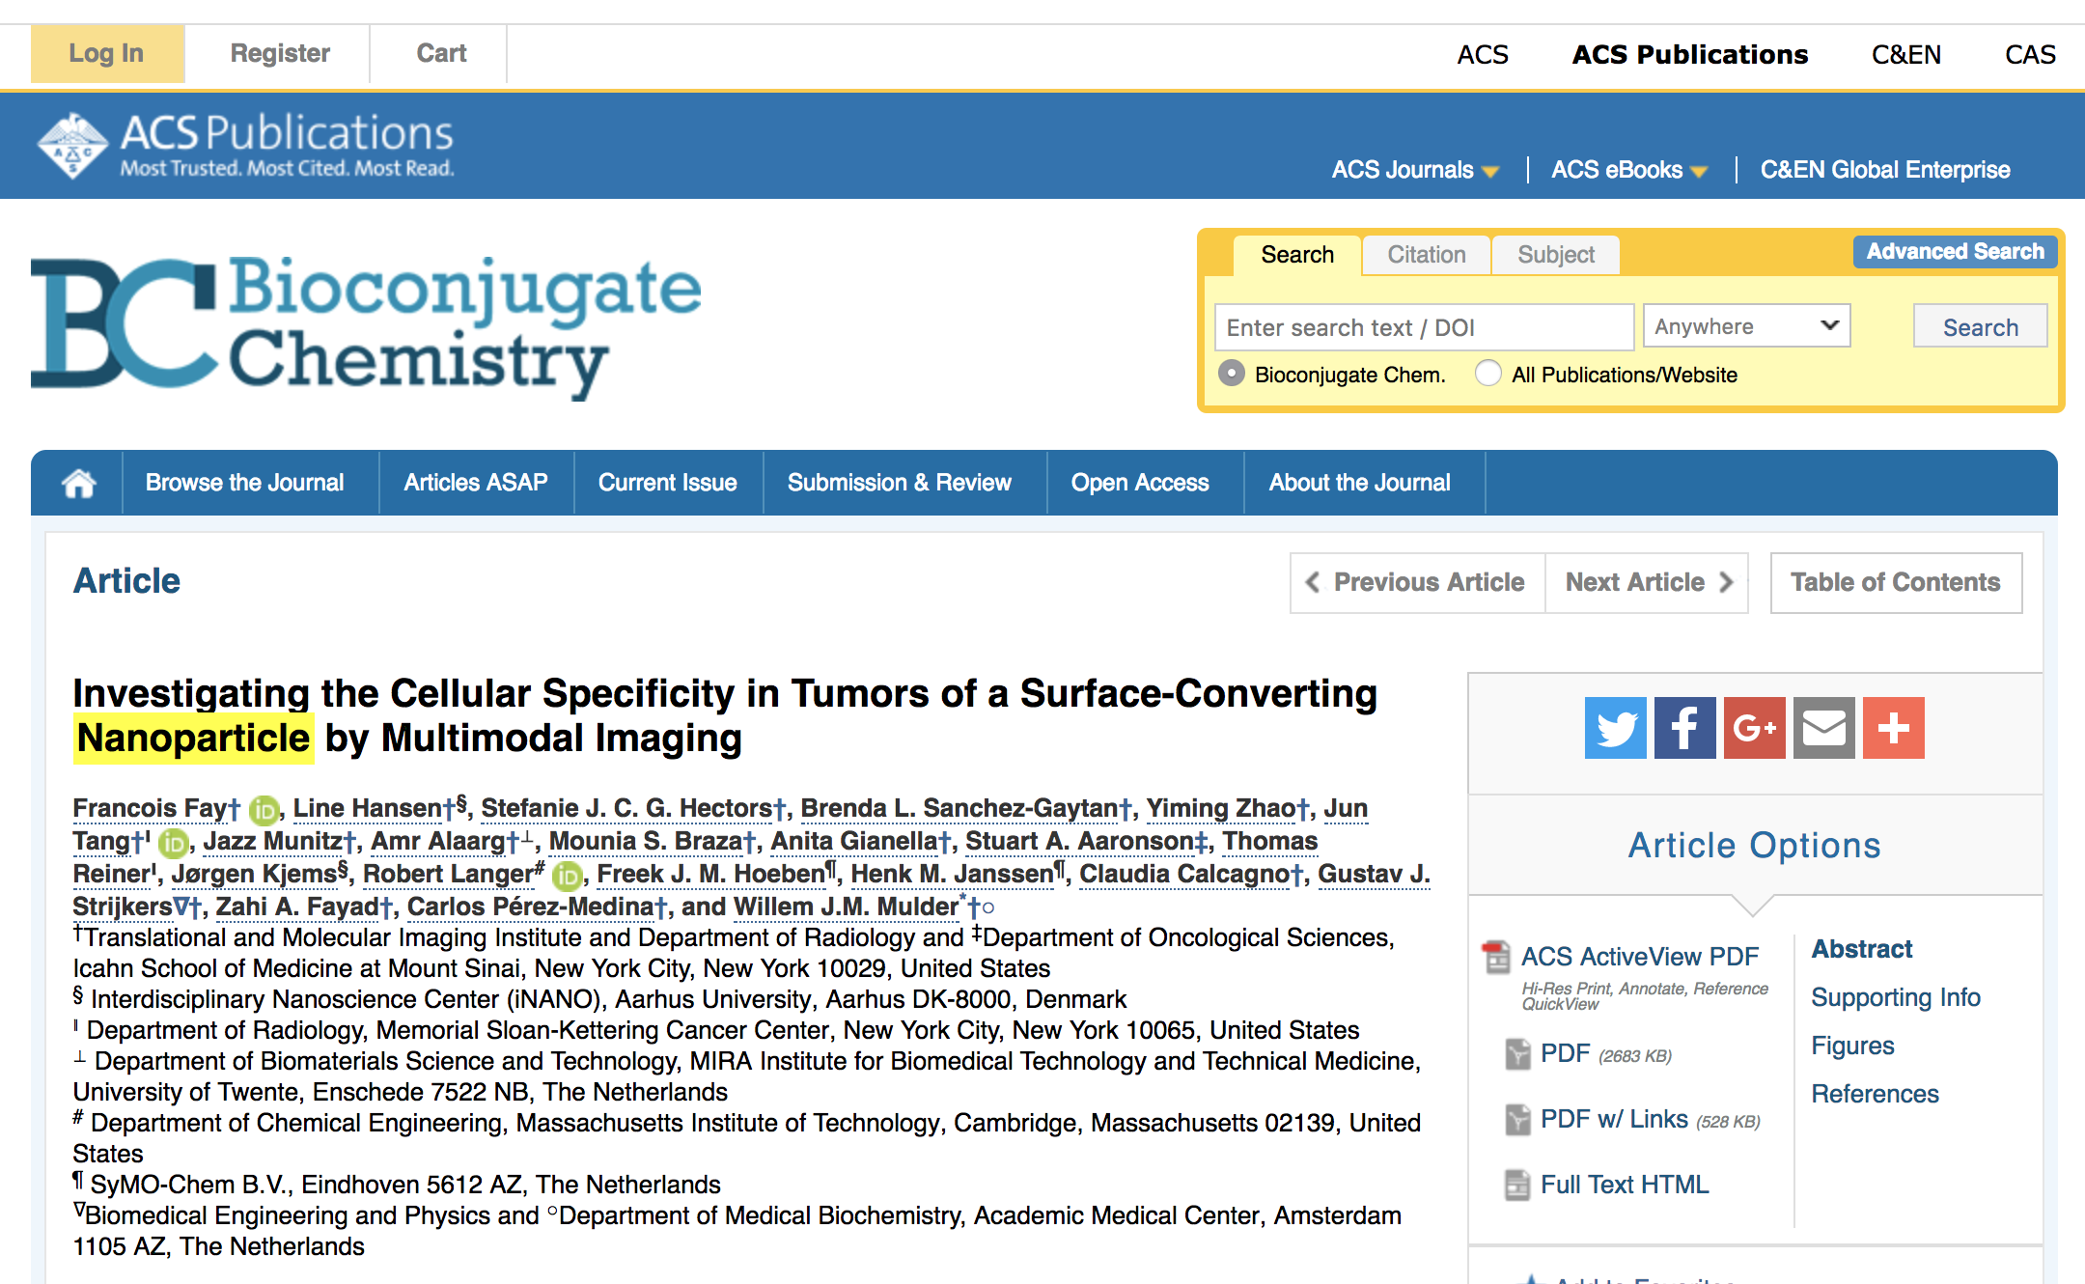Open the CAS top link
This screenshot has width=2085, height=1284.
pos(2030,54)
